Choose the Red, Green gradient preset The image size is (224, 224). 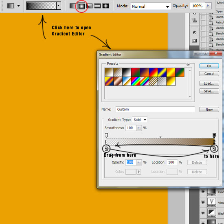click(x=136, y=72)
